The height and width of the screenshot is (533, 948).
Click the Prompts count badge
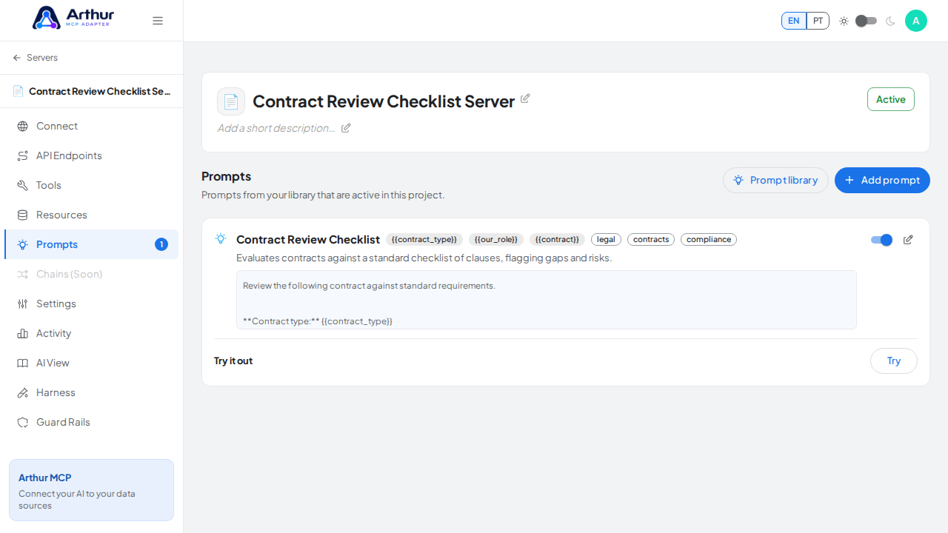pyautogui.click(x=161, y=244)
